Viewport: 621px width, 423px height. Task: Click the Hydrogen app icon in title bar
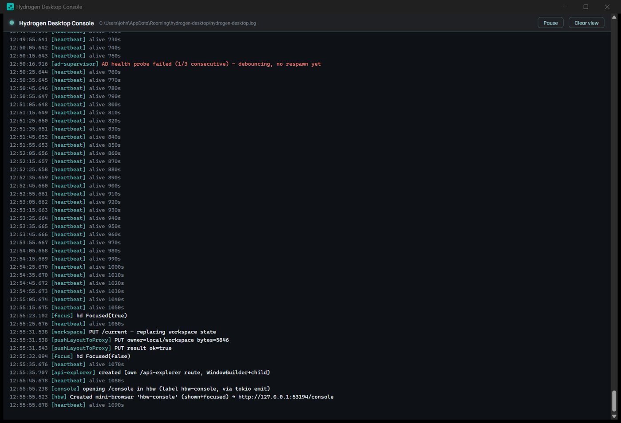(x=10, y=7)
